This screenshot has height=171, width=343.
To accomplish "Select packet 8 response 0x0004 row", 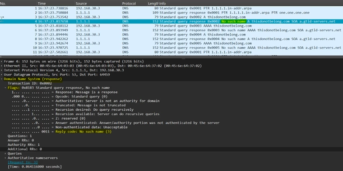I will tap(171, 39).
